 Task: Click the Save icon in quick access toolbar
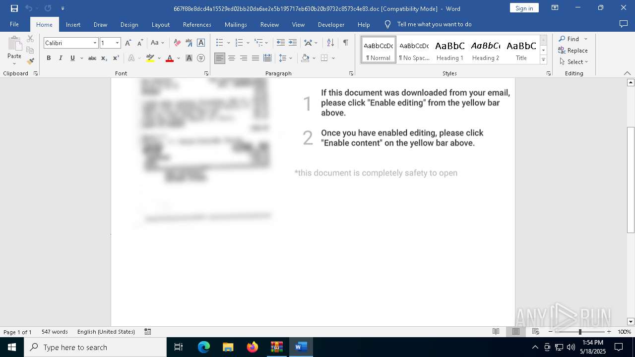coord(14,8)
